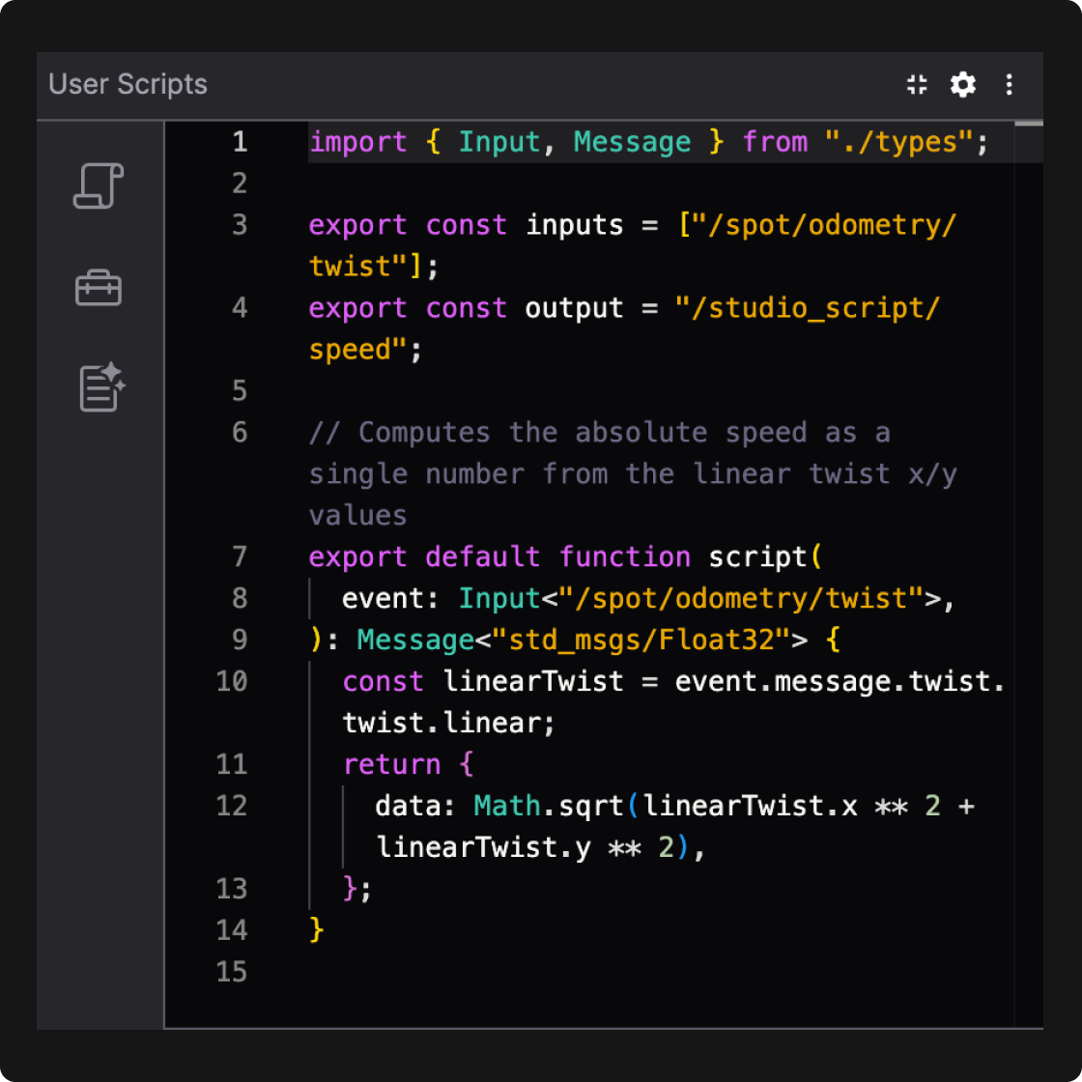Open the scripts list via the scroll icon
The image size is (1082, 1082).
(98, 187)
